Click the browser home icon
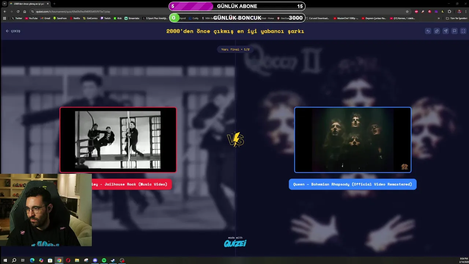The height and width of the screenshot is (264, 469). (25, 11)
